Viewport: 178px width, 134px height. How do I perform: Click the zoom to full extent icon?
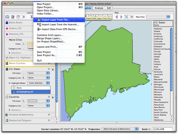[127, 17]
